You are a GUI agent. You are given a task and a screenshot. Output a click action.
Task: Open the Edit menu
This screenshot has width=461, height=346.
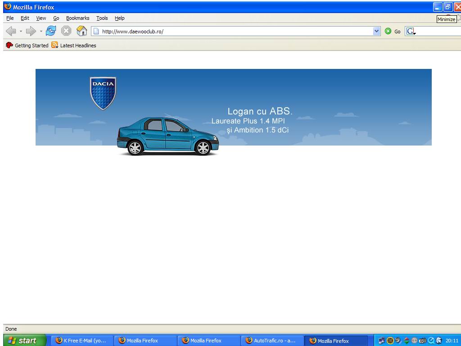pyautogui.click(x=25, y=18)
